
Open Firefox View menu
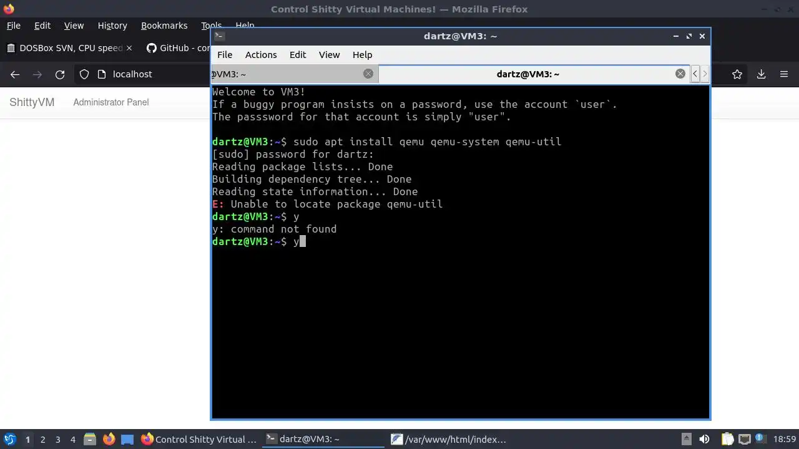(x=74, y=26)
